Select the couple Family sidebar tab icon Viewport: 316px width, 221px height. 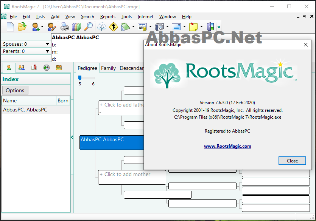coord(22,68)
